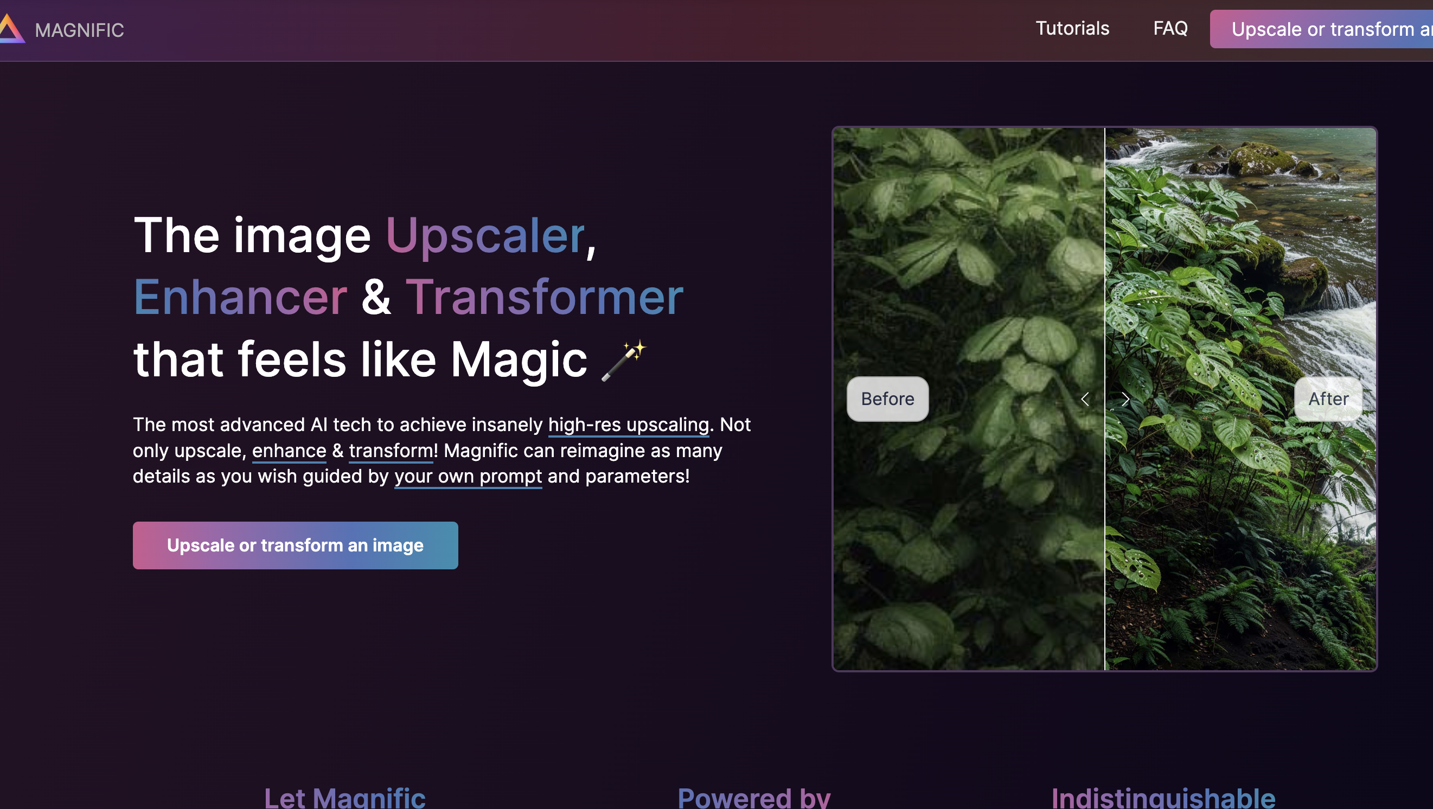
Task: Click the Enhancer gradient word in headline
Action: click(240, 298)
